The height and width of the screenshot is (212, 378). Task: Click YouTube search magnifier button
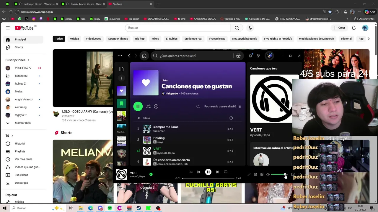pos(237,28)
